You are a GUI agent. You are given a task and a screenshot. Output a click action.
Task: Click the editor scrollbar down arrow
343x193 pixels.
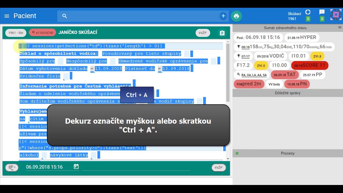[228, 159]
